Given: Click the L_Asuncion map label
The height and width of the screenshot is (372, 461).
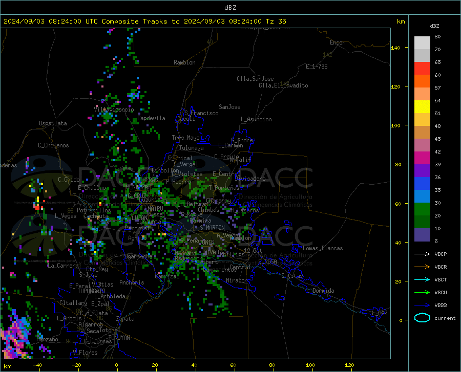Looking at the screenshot, I should (256, 119).
